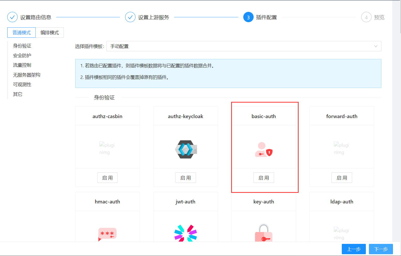Click the authz-keycloak plugin logo icon
Screen dimensions: 401x256
[186, 149]
